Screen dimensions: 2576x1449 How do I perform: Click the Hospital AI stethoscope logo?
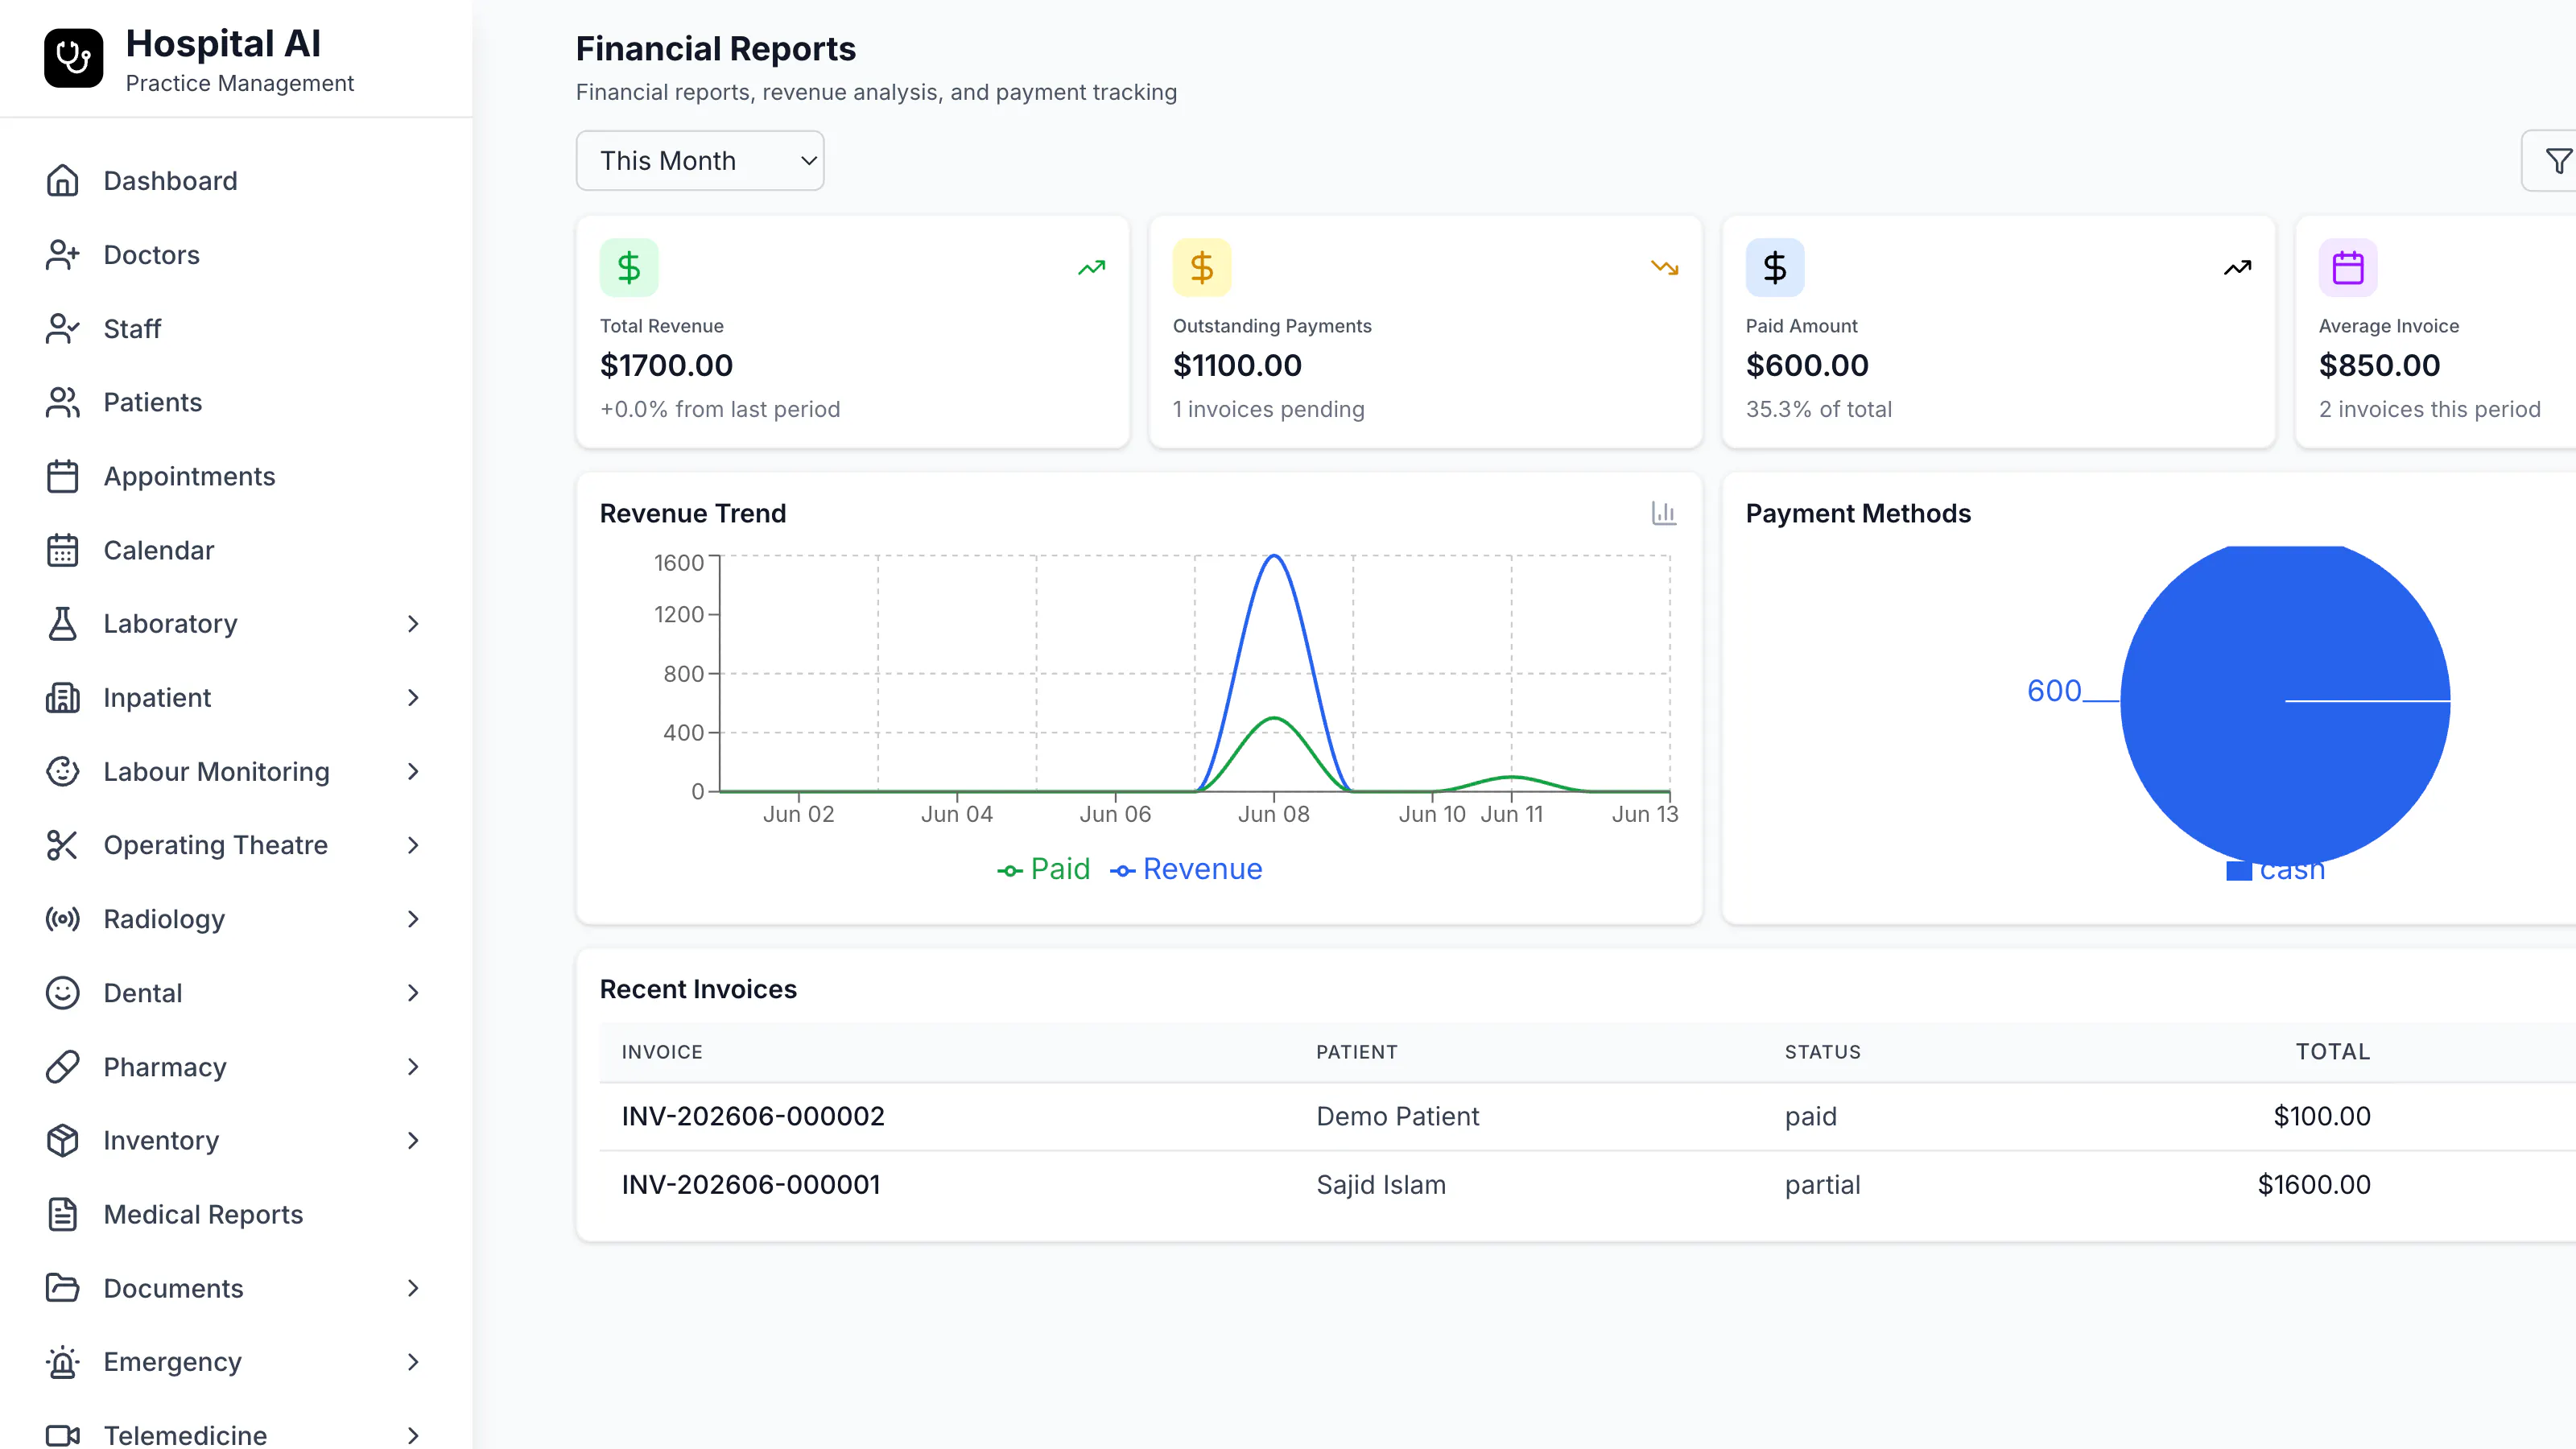click(x=73, y=58)
